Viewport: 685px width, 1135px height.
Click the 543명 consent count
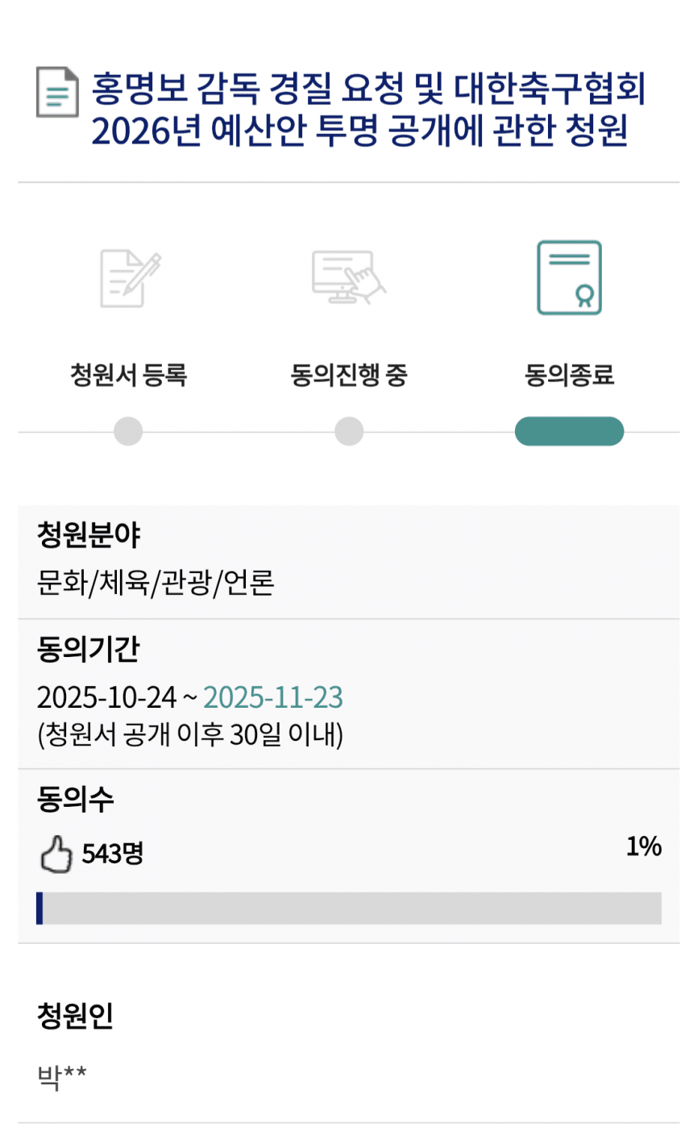113,853
